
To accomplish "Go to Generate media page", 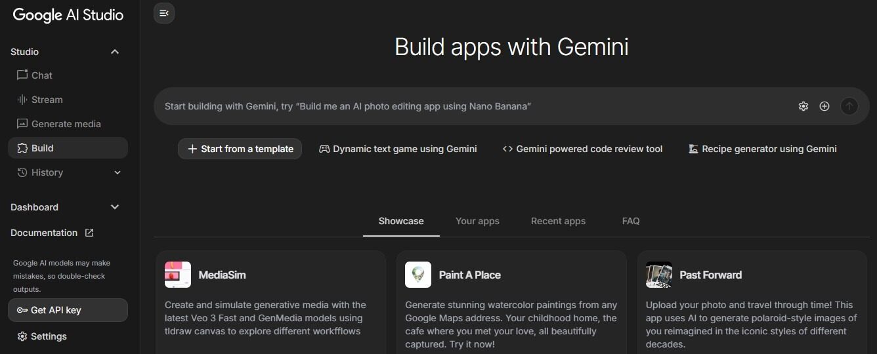I will pyautogui.click(x=66, y=124).
